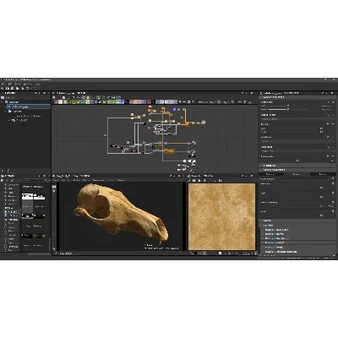Select the first thumbnail in the Library grid

click(x=28, y=196)
